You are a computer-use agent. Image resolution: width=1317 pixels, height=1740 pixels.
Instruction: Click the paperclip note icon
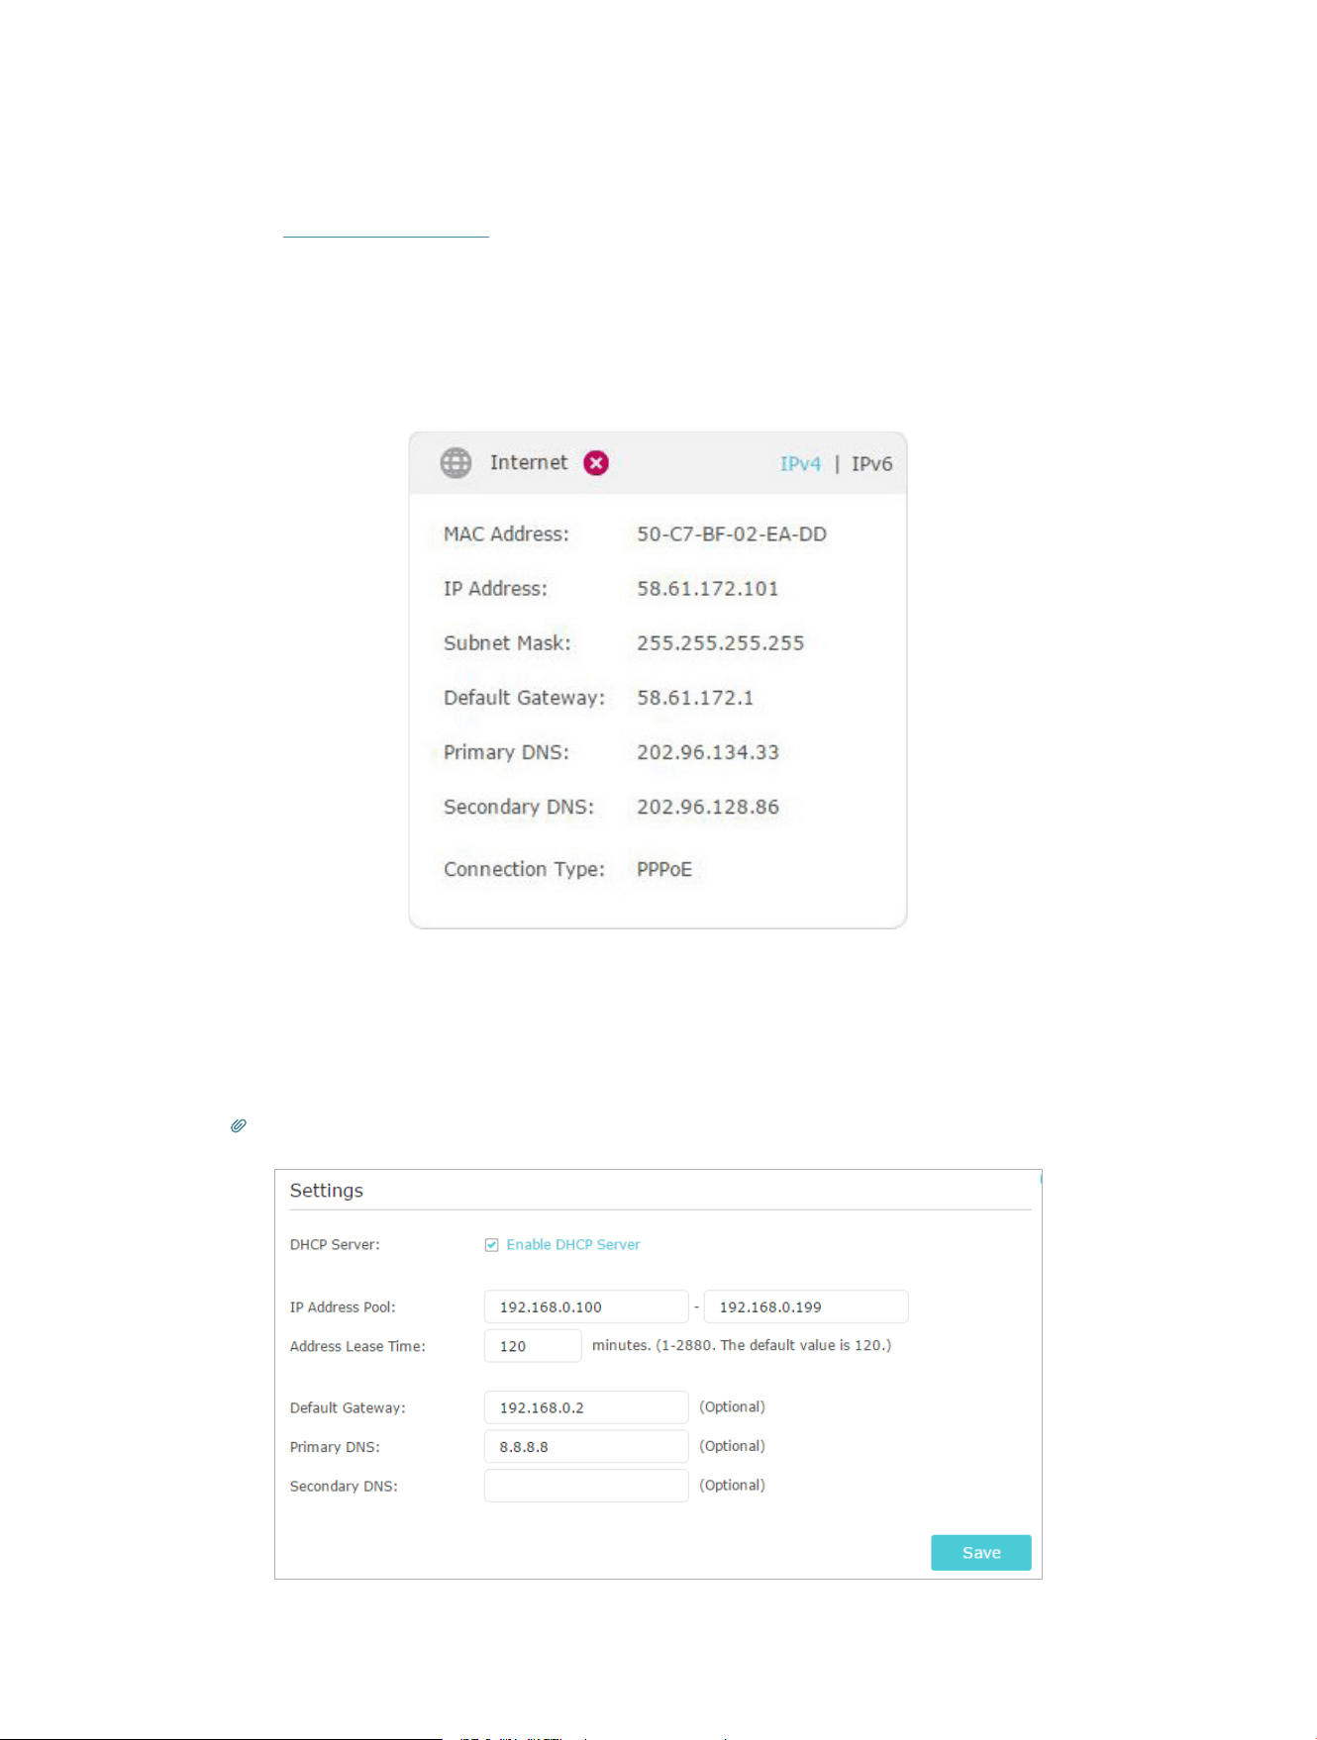click(239, 1125)
